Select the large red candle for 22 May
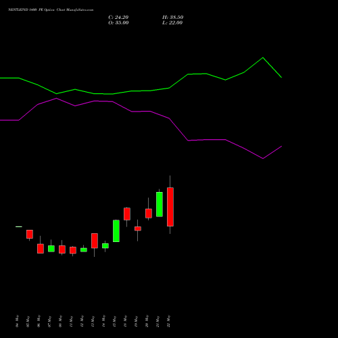Viewport: 338px width, 338px height. click(170, 207)
